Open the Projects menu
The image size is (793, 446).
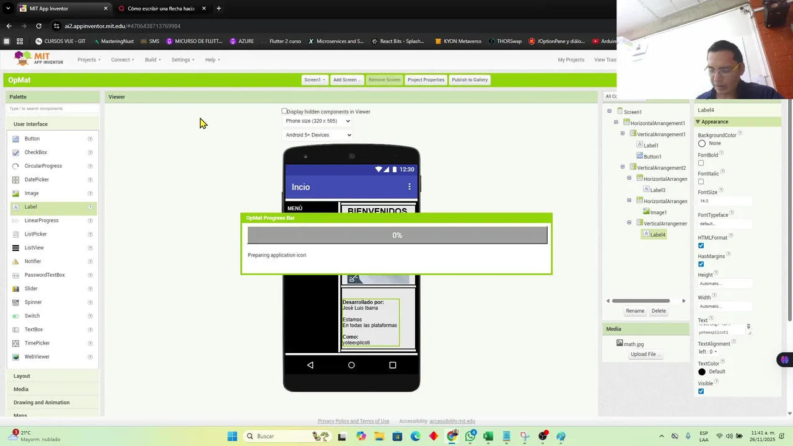tap(89, 59)
